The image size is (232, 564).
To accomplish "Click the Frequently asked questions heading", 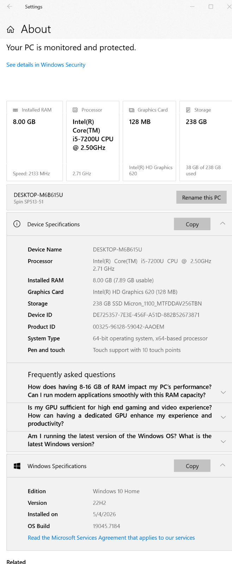I will pos(72,374).
